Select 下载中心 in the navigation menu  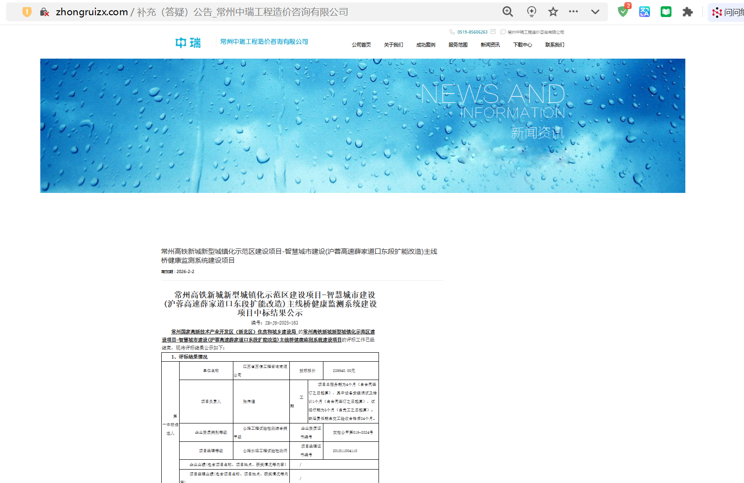[x=522, y=45]
